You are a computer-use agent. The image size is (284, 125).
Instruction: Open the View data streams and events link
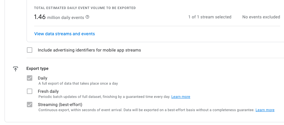coord(65,34)
